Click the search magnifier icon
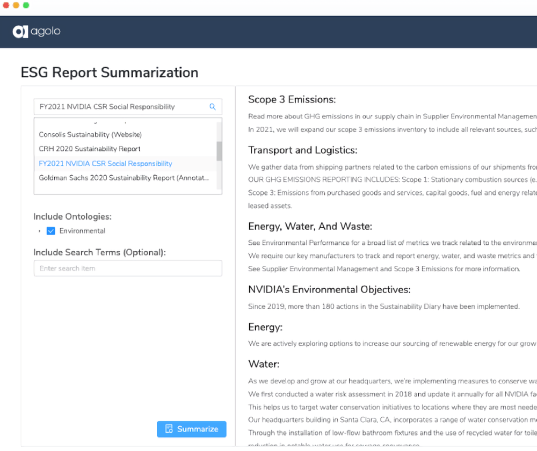The image size is (537, 451). click(213, 107)
